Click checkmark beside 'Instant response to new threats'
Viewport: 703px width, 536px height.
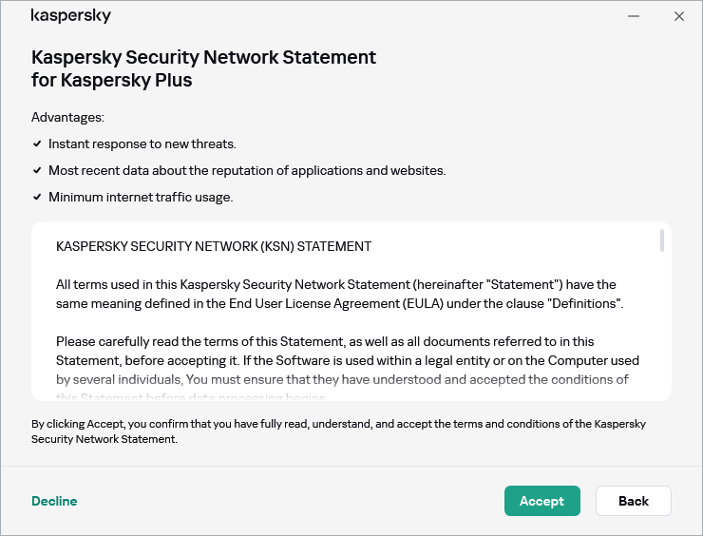click(x=37, y=144)
